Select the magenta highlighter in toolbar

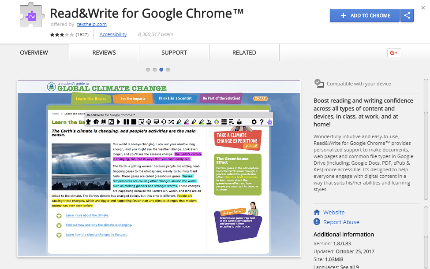[x=187, y=122]
